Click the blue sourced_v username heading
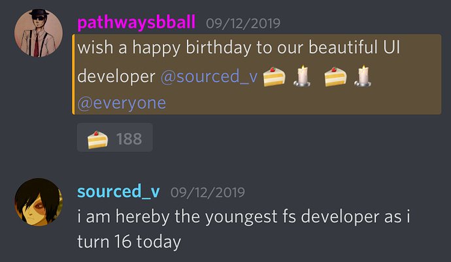 click(118, 192)
